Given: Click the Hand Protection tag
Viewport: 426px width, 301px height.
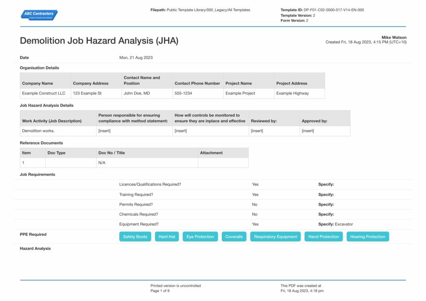Looking at the screenshot, I should [324, 237].
